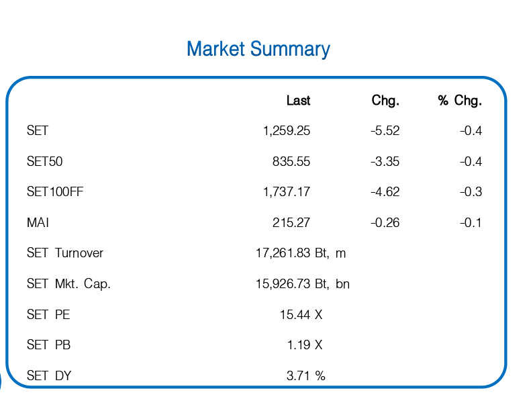Viewport: 529px width, 403px height.
Task: Select the % Chg. column header
Action: point(460,101)
